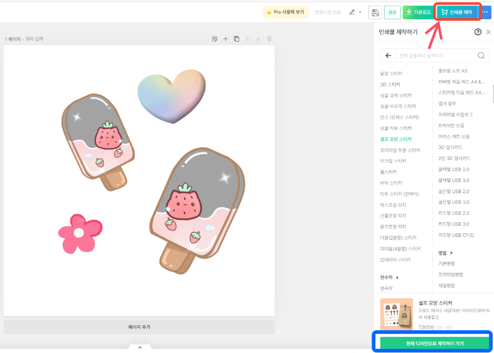Click the 페이지 추가 add page bar
Image resolution: width=494 pixels, height=353 pixels.
point(139,327)
